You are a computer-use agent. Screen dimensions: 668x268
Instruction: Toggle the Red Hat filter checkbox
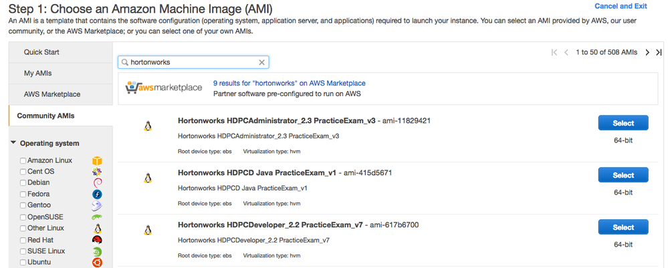23,240
